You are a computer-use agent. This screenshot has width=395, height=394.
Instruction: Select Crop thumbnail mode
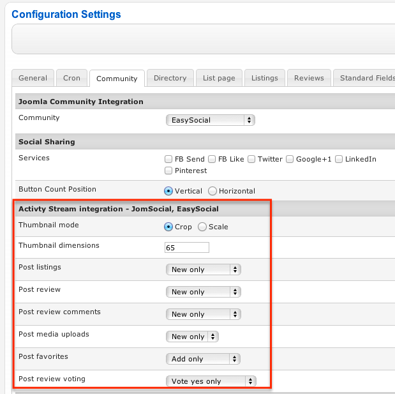click(168, 227)
